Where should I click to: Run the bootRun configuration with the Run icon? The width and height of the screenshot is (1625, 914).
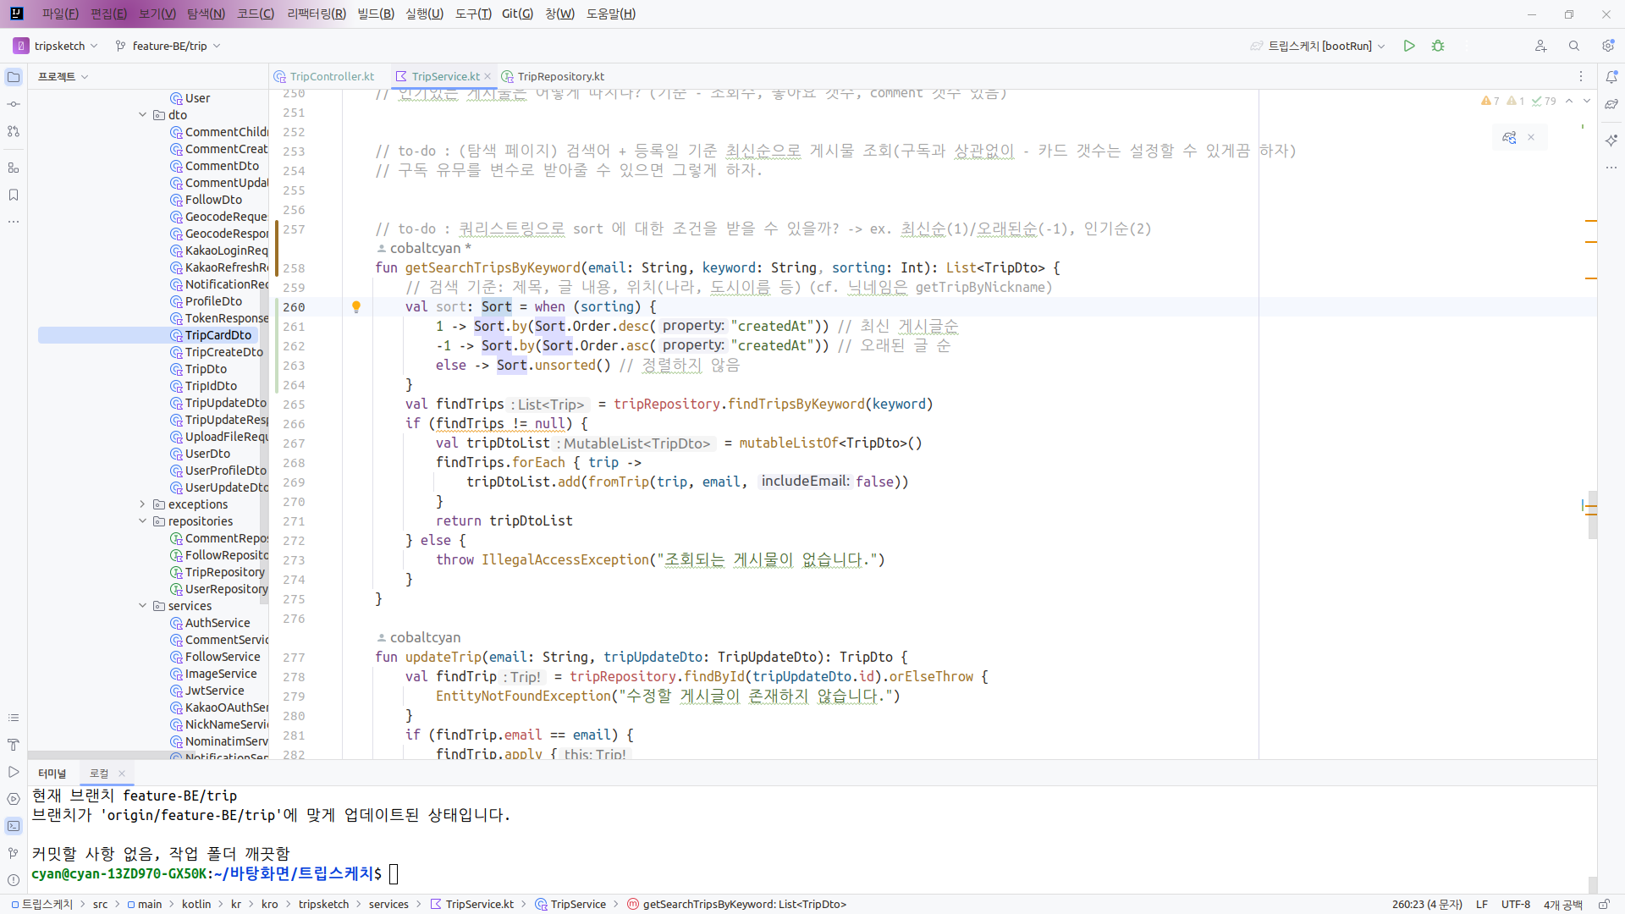[1409, 46]
